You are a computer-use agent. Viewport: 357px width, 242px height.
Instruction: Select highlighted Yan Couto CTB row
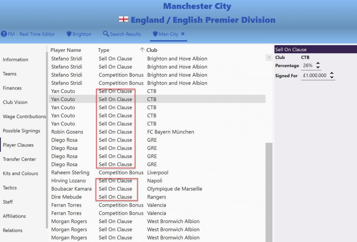(157, 99)
